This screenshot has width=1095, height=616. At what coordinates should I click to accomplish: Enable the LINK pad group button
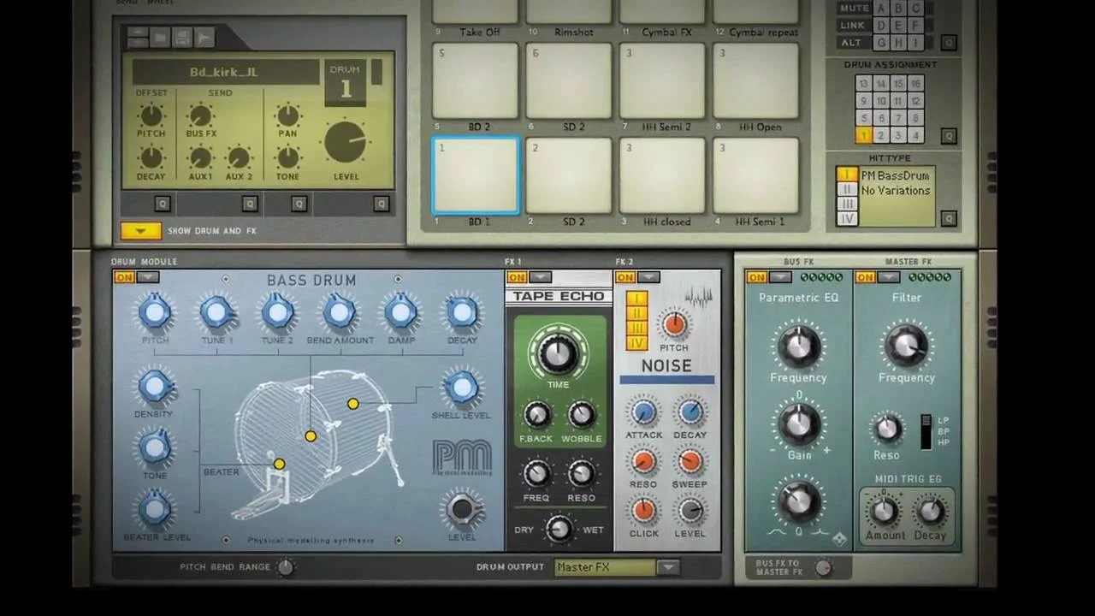coord(854,25)
